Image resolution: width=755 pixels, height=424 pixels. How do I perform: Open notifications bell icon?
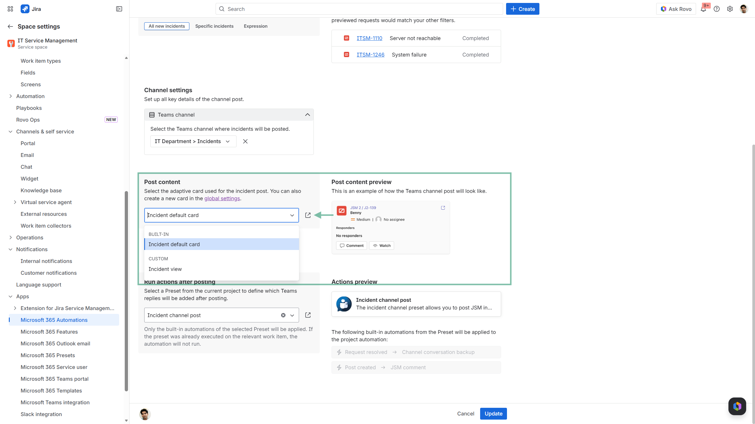[x=703, y=9]
